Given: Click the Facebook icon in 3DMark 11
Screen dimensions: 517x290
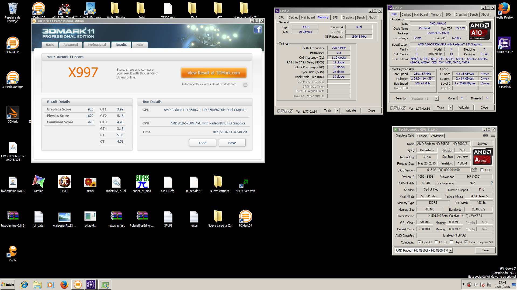Looking at the screenshot, I should (x=258, y=29).
